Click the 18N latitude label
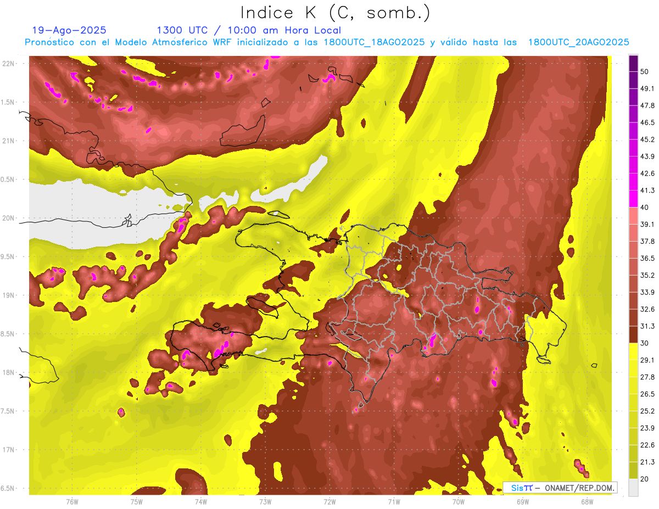659x509 pixels. tap(9, 372)
